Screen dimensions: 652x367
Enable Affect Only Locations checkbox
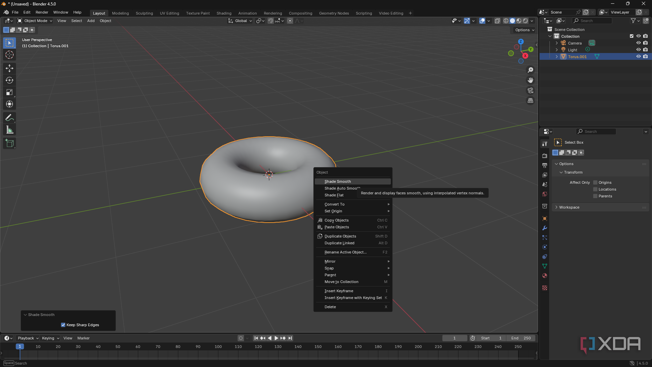(595, 189)
